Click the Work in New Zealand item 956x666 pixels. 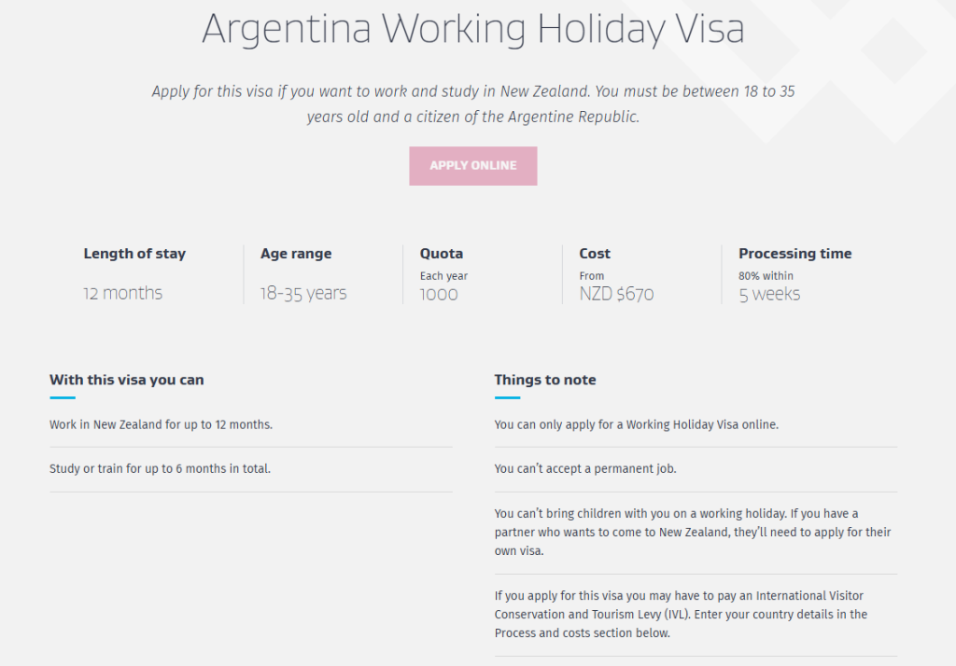161,424
